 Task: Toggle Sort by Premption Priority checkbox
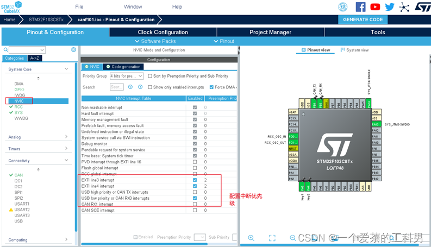(x=150, y=76)
